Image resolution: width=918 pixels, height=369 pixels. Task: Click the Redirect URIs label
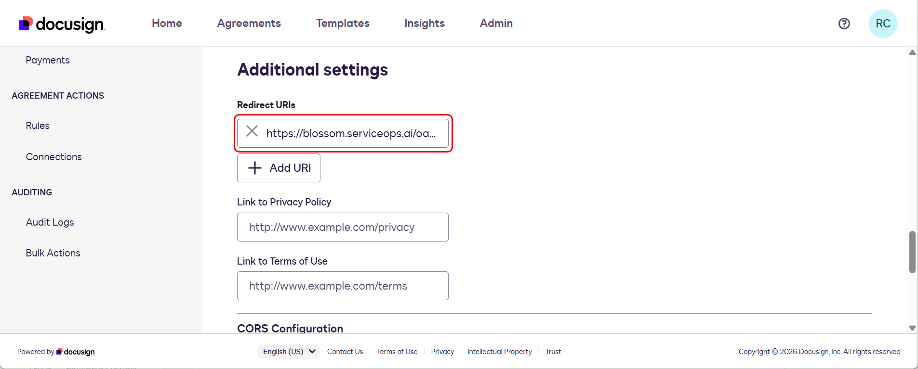pos(266,105)
